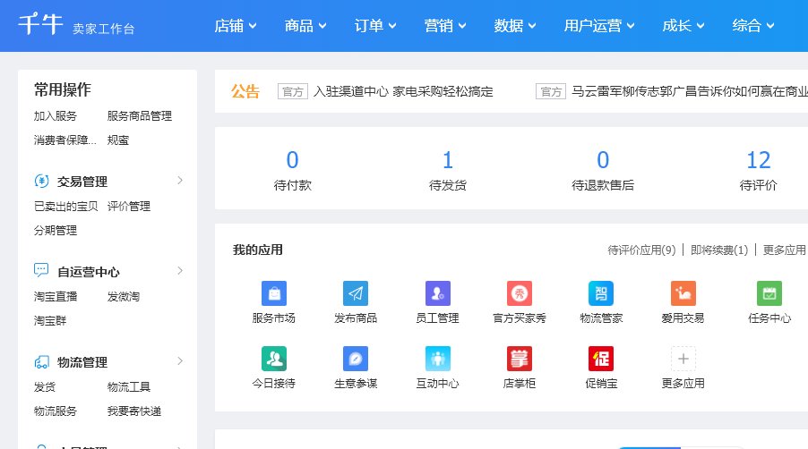Open announcement starting with 马云雷军柳传志
The image size is (808, 449).
[x=690, y=91]
